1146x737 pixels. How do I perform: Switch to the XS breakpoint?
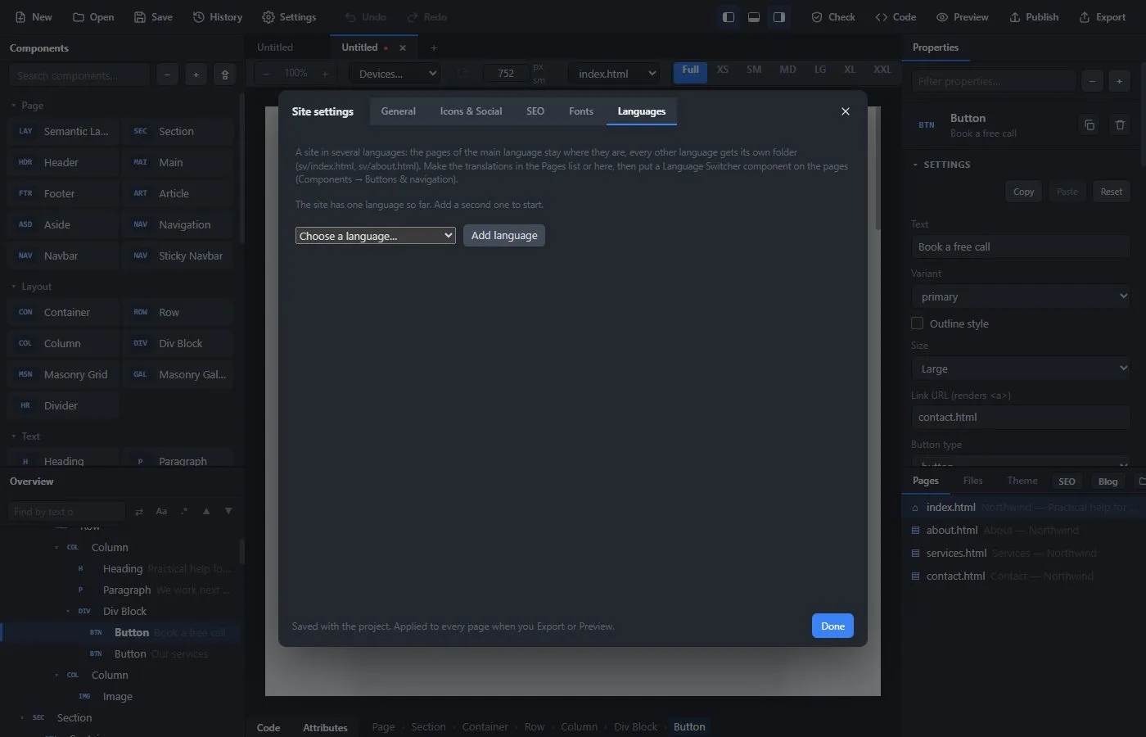[723, 70]
